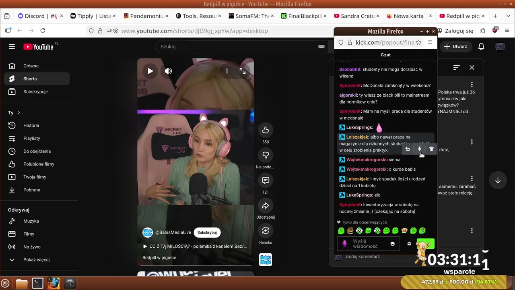Open Główna in the sidebar
The height and width of the screenshot is (290, 515).
click(37, 66)
